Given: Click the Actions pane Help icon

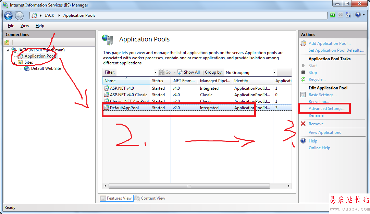Looking at the screenshot, I should point(303,141).
